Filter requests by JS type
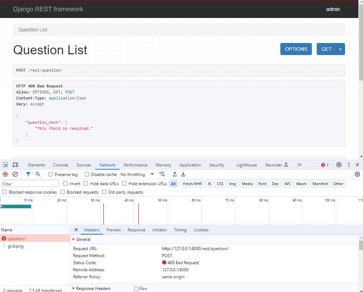The width and height of the screenshot is (363, 292). 209,184
